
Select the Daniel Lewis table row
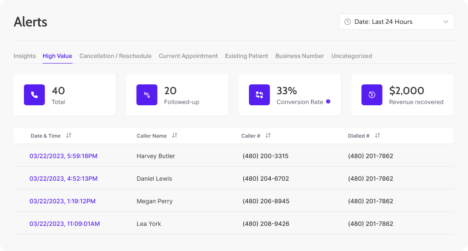pos(234,178)
